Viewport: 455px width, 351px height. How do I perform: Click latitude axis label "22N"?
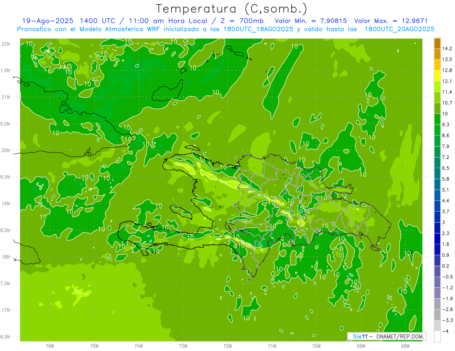(x=6, y=44)
